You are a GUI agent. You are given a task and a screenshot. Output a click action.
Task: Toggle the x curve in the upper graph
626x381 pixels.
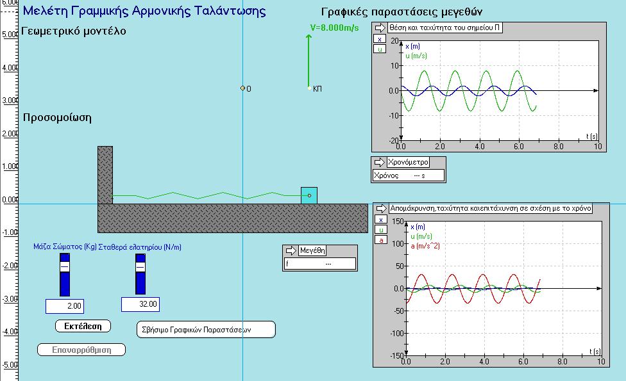point(380,39)
